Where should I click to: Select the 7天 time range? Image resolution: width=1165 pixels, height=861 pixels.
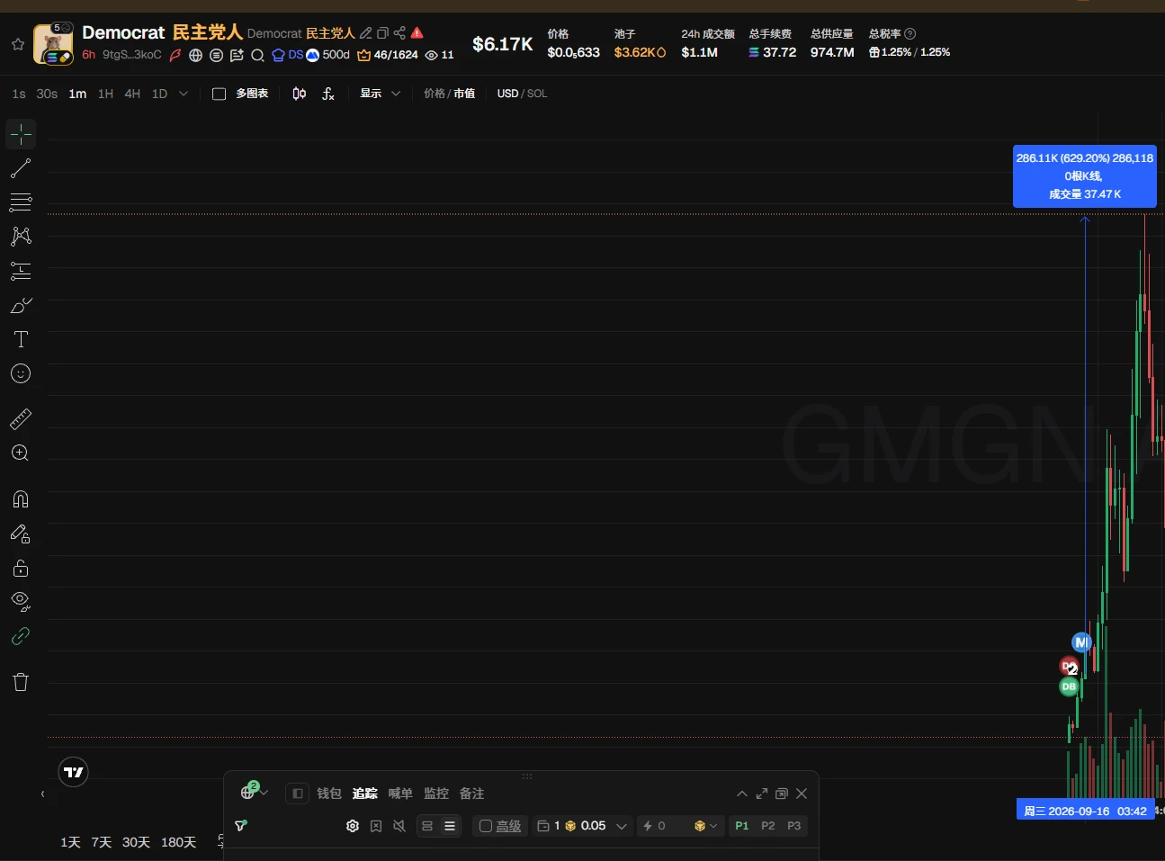[x=101, y=842]
